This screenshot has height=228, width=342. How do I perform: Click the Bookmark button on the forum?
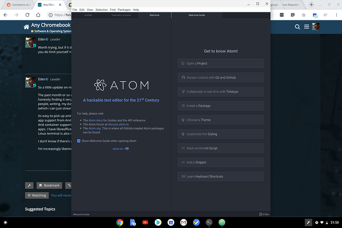pos(49,185)
